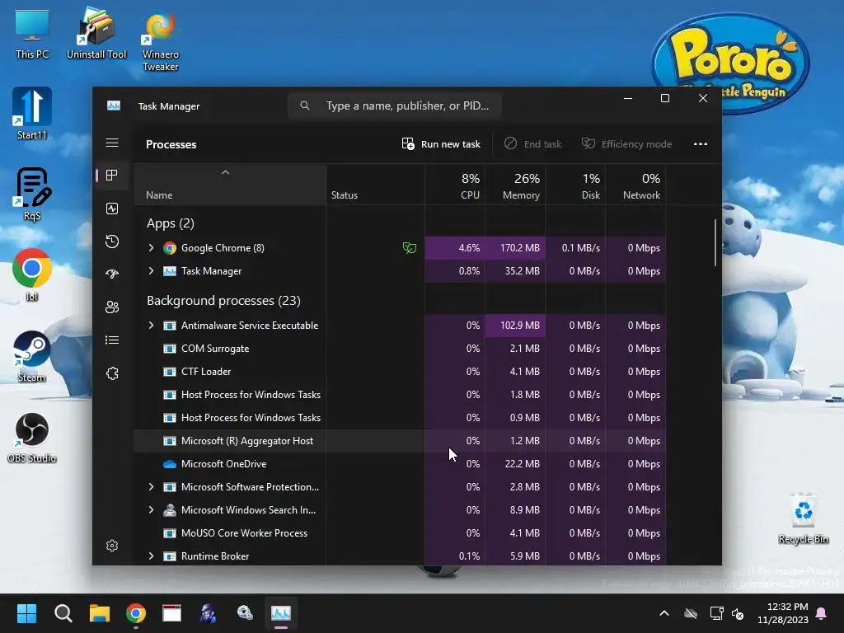Image resolution: width=844 pixels, height=633 pixels.
Task: Open the Uninstall Tool desktop shortcut
Action: coord(96,33)
